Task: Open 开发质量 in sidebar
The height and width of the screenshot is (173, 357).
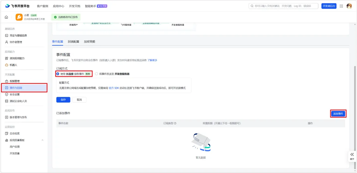Action: pos(15,153)
